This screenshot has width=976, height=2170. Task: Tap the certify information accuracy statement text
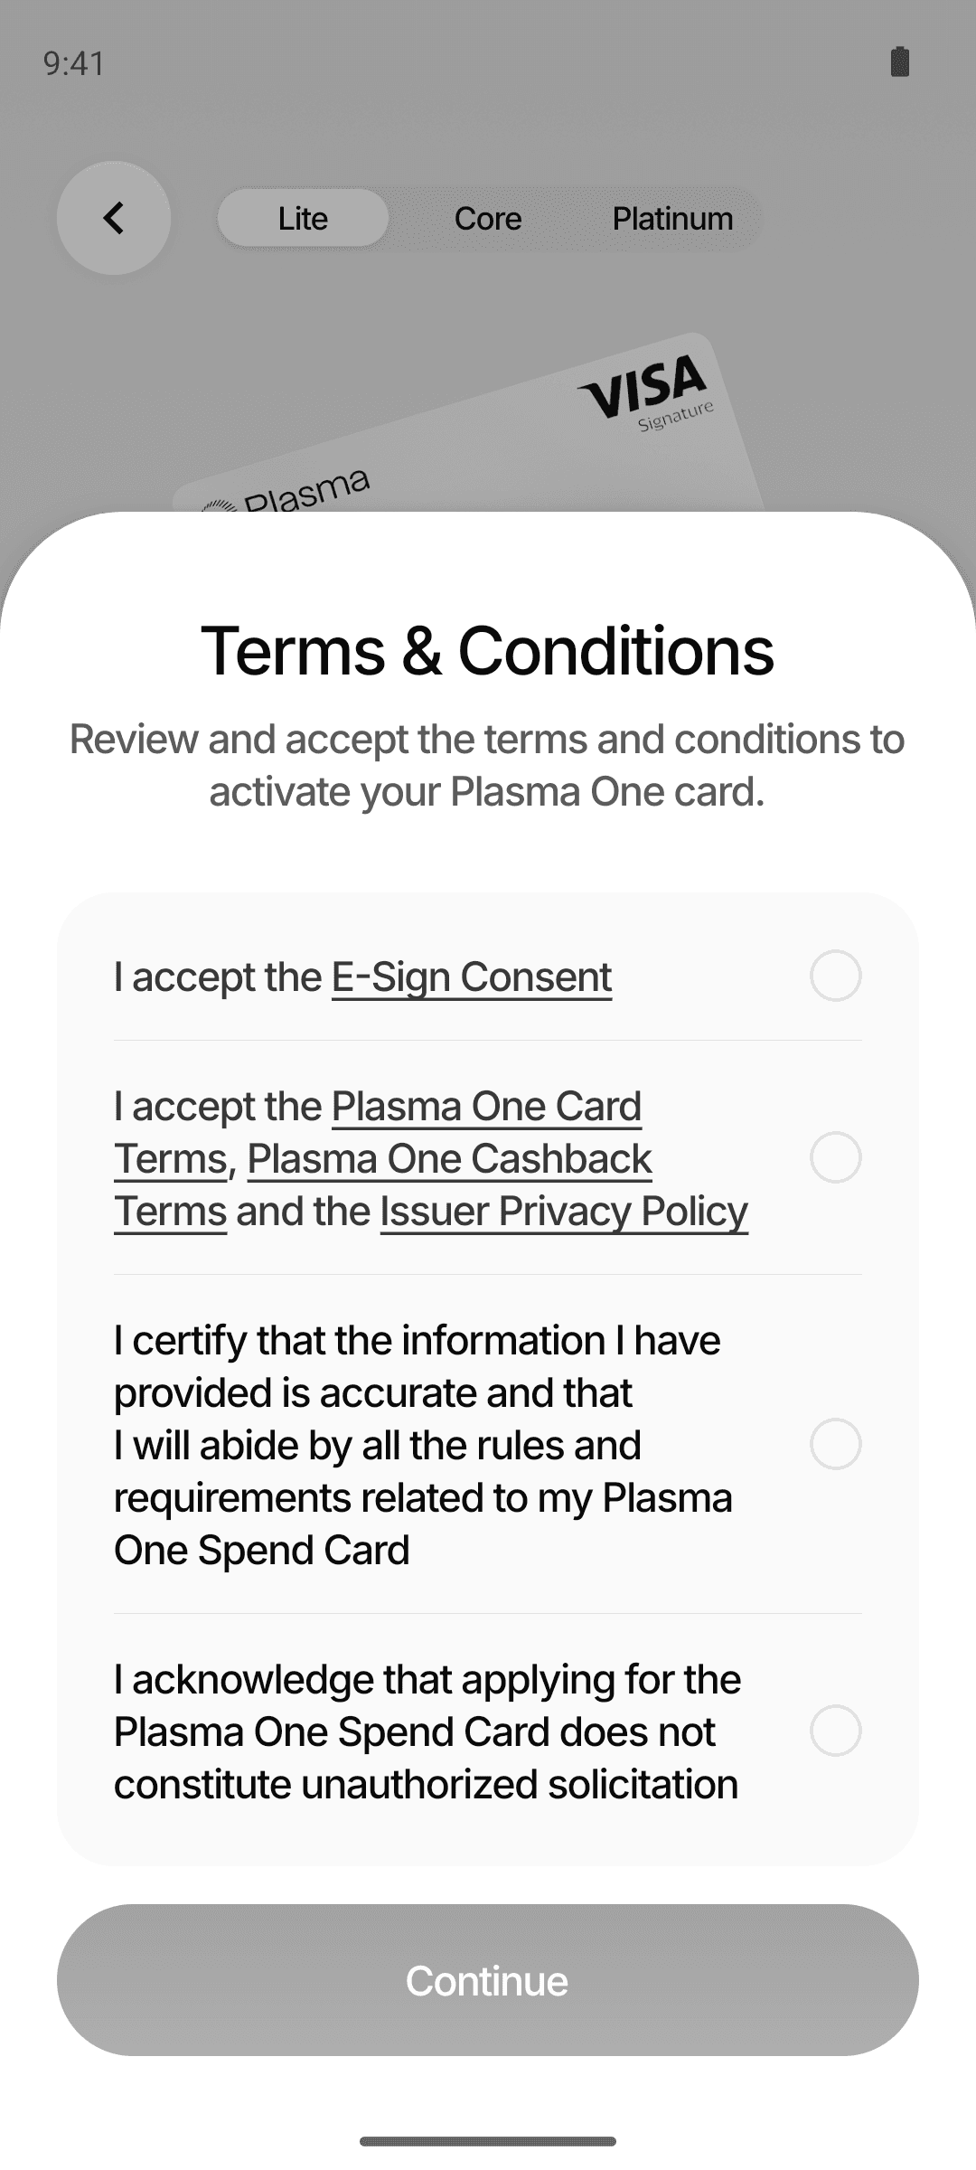click(423, 1445)
